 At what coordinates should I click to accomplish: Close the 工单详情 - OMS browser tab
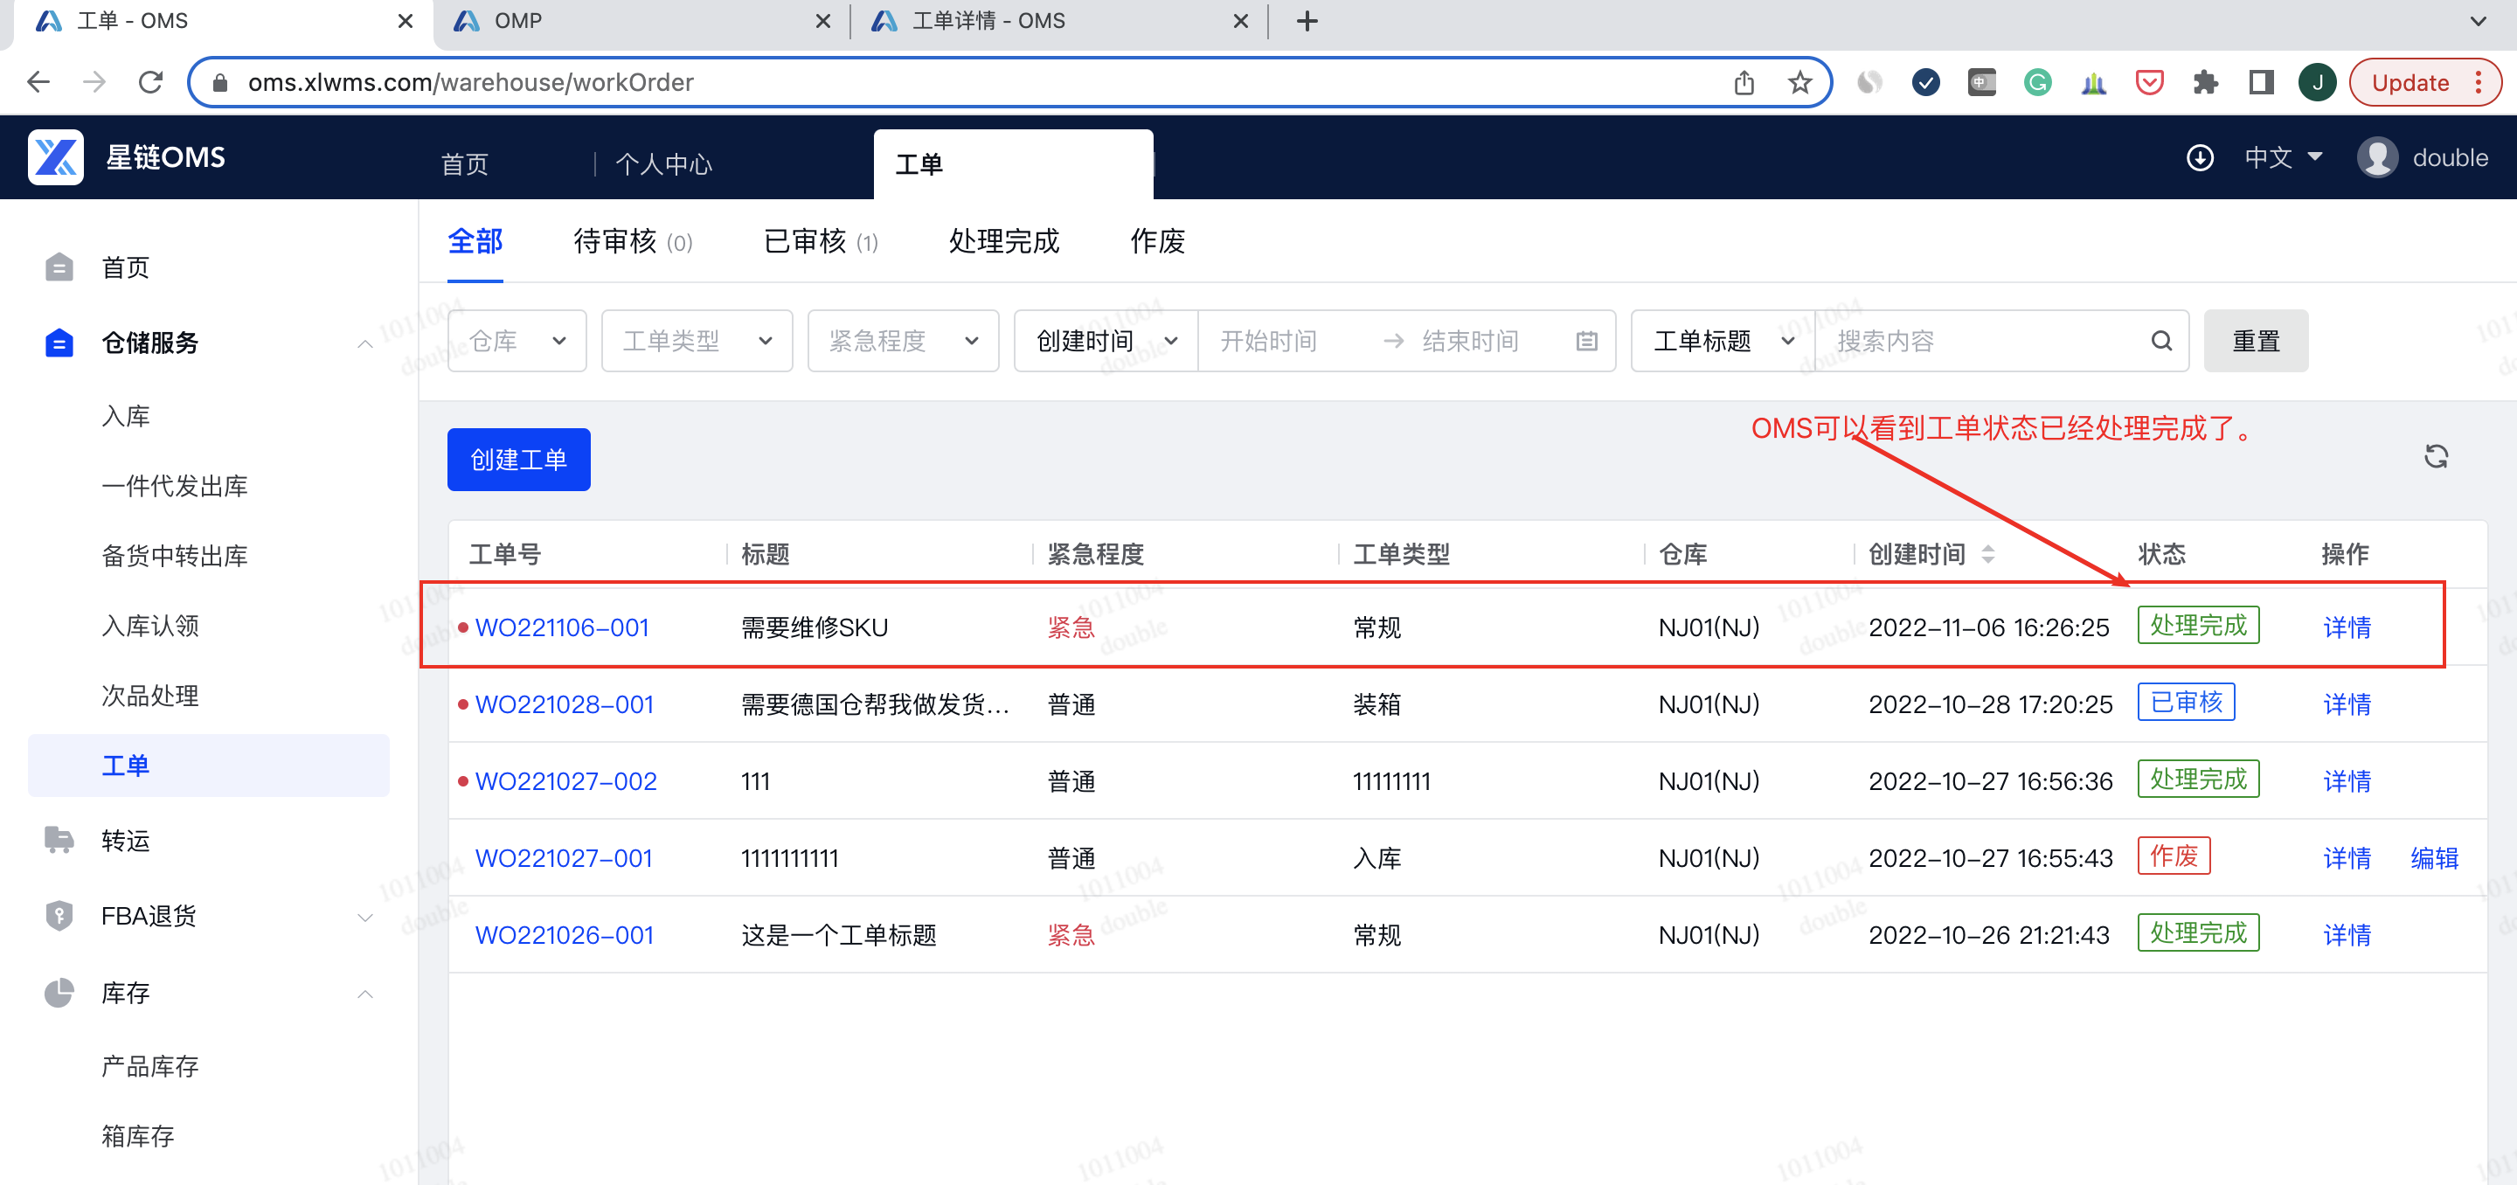1241,20
